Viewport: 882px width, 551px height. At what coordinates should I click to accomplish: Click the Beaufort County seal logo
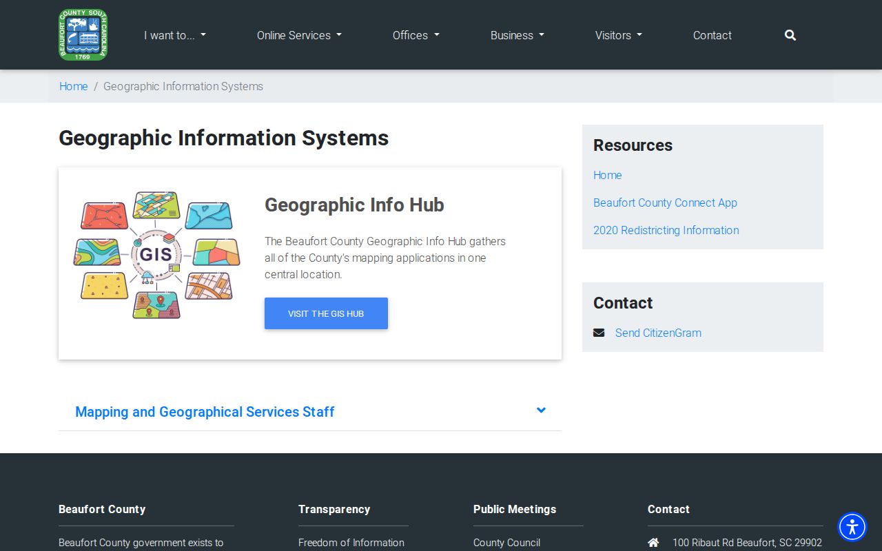pos(83,35)
